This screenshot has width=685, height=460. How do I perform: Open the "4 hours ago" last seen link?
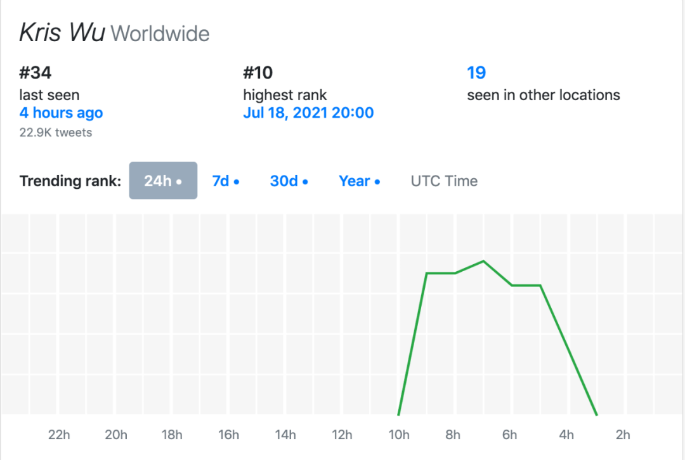click(61, 113)
